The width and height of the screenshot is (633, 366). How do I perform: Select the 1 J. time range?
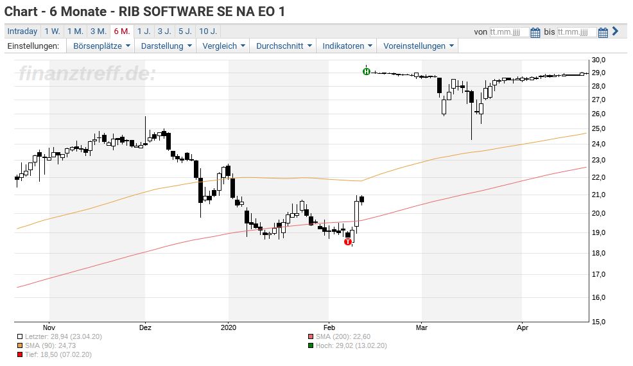pos(144,31)
